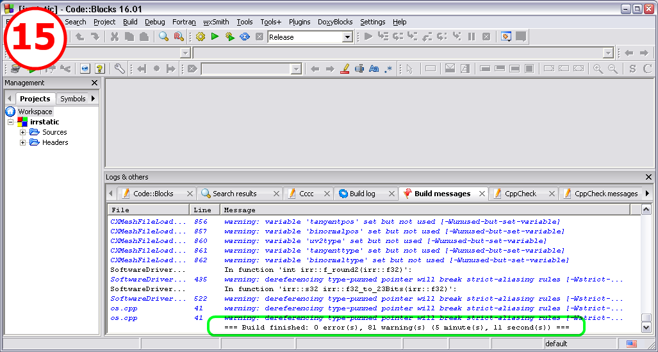Toggle the regular expression search option

[389, 69]
